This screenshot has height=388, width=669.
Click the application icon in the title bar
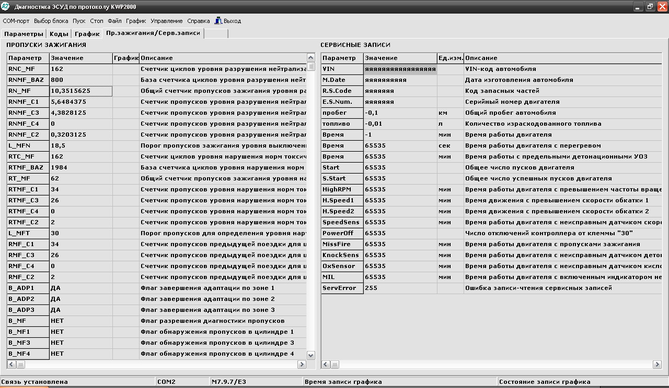[x=6, y=7]
